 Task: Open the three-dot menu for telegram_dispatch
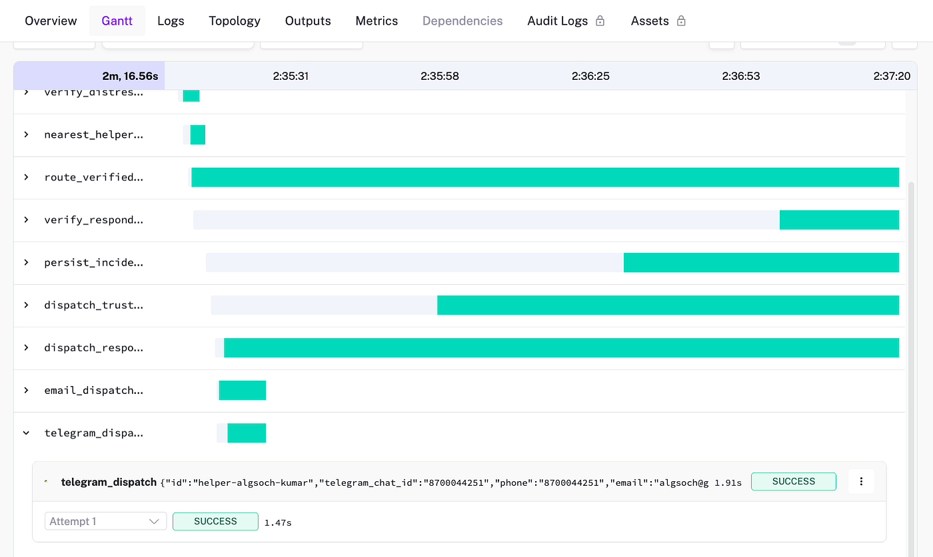861,481
